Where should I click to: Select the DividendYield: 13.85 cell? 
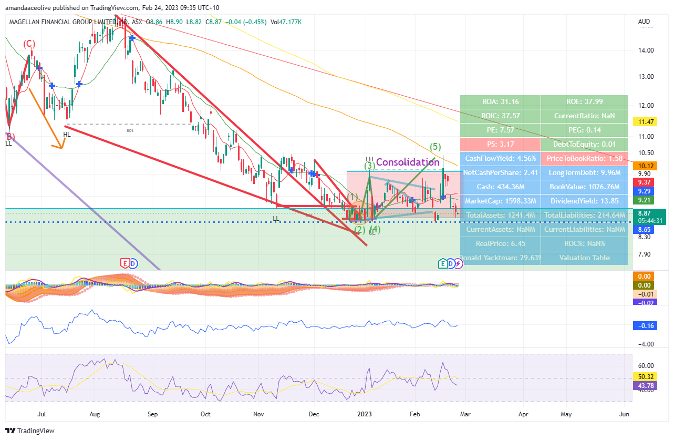(584, 201)
